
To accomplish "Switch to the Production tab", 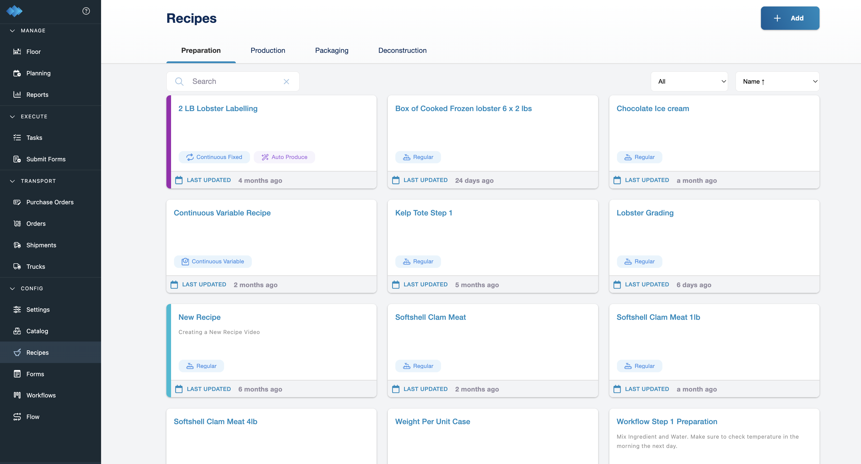I will point(268,50).
